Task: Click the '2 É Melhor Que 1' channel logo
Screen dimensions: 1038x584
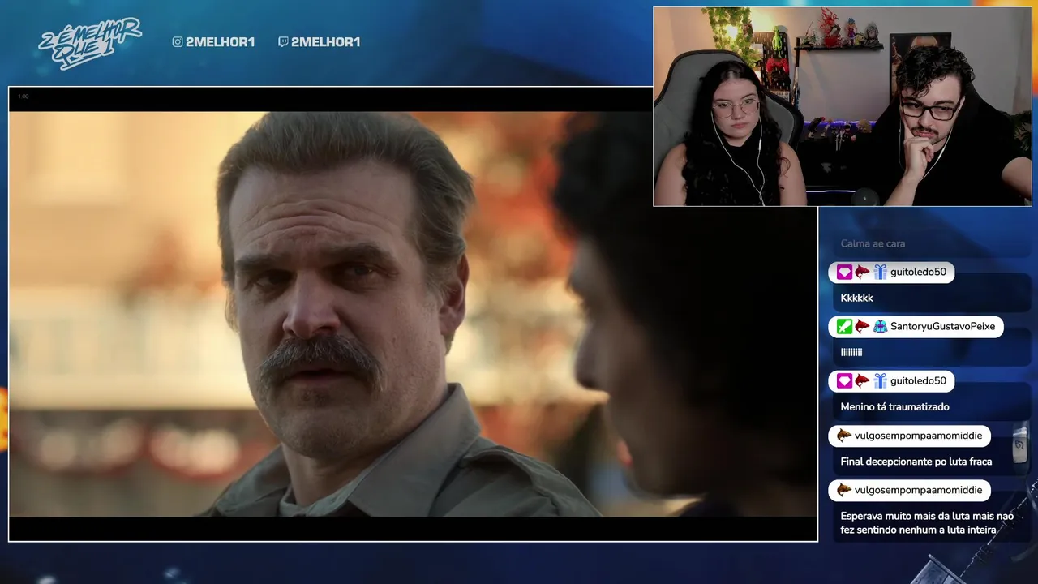Action: pyautogui.click(x=90, y=43)
